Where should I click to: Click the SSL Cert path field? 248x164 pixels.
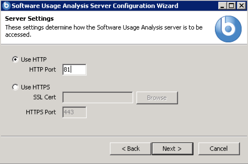click(98, 97)
